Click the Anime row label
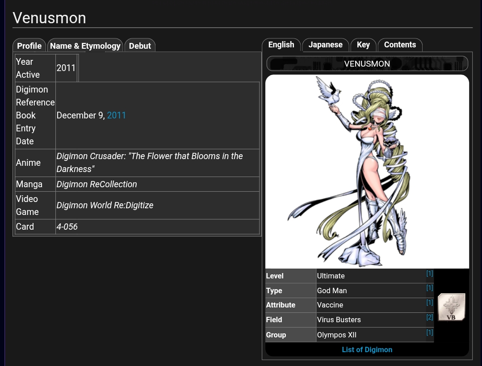The image size is (482, 366). pyautogui.click(x=28, y=163)
